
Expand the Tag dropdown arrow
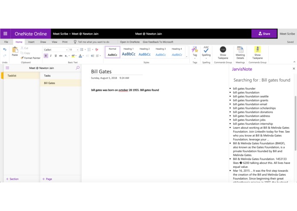click(x=195, y=58)
